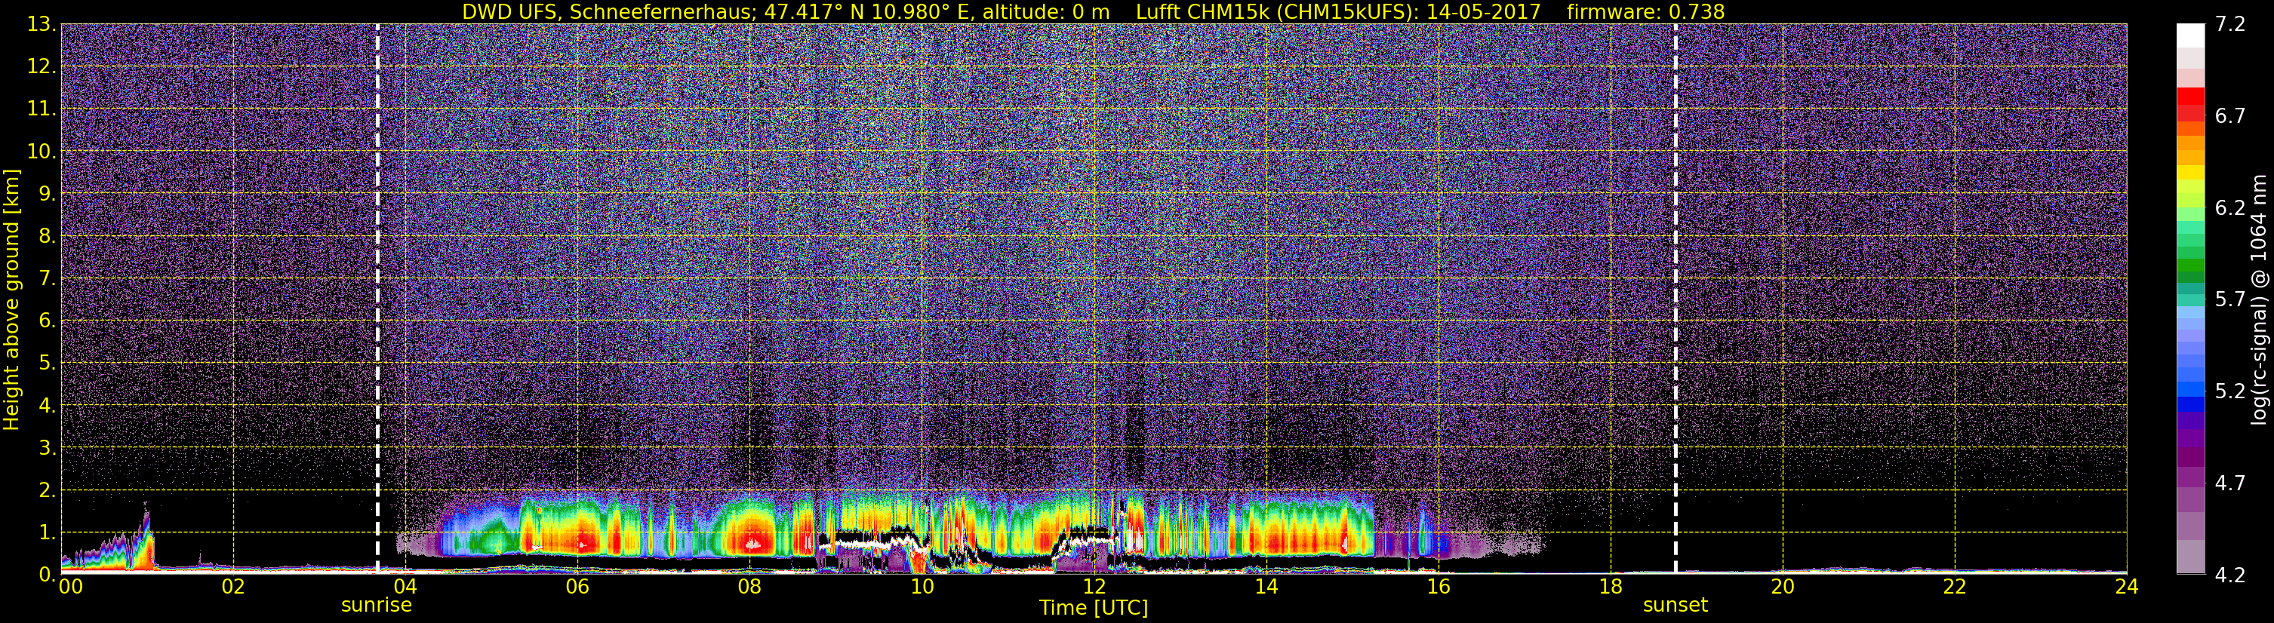Click height axis tick '6.'
Image resolution: width=2274 pixels, height=623 pixels.
tap(48, 321)
